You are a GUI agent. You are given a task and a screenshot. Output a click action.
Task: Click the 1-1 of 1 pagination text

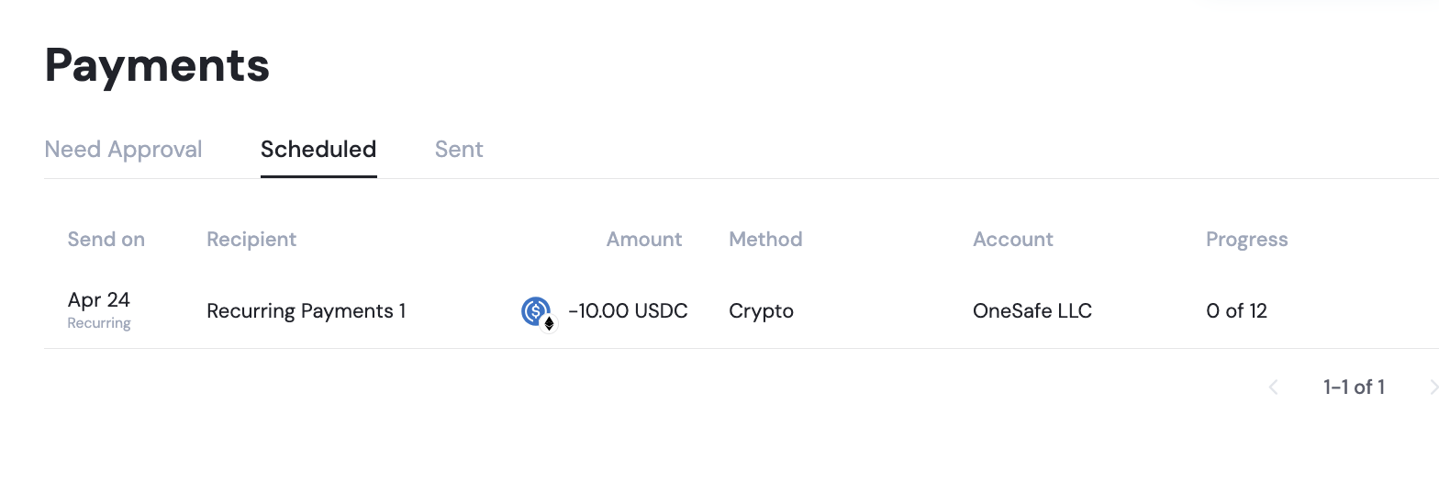click(1354, 387)
